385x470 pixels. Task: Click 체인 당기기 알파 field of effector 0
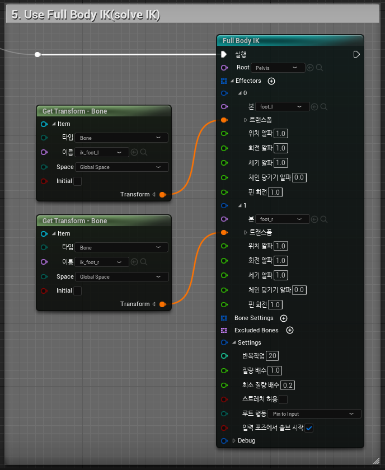pos(299,177)
